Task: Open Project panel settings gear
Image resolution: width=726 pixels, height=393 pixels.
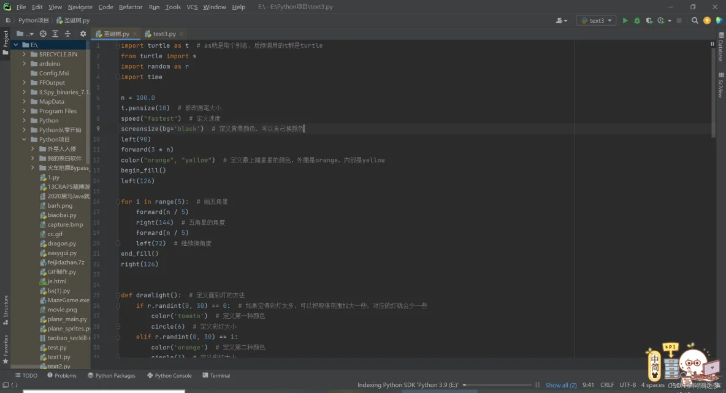Action: 83,34
